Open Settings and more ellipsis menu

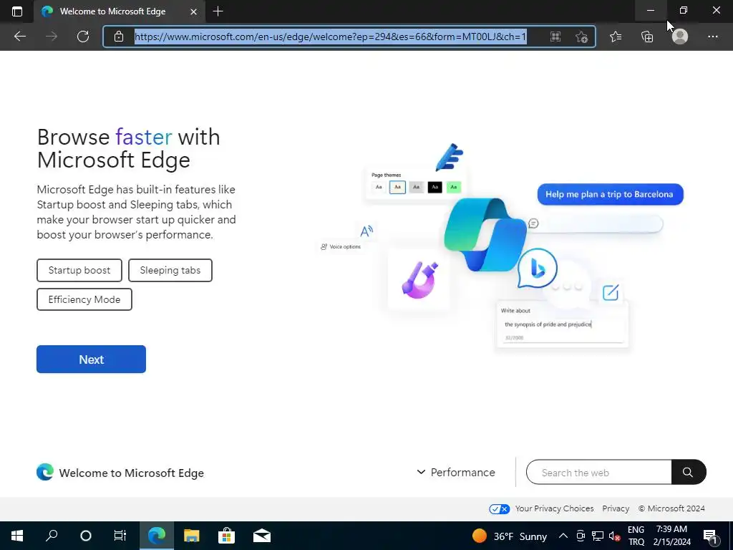(712, 37)
